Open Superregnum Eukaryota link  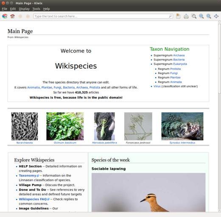(x=180, y=64)
